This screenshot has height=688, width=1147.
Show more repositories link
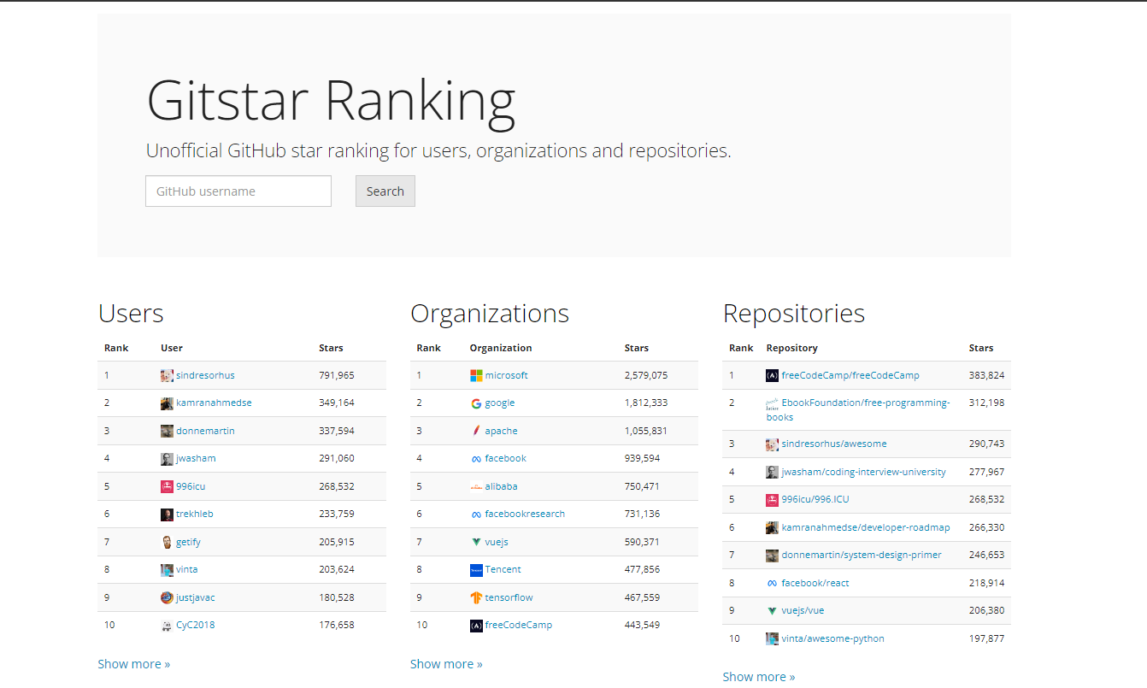(x=759, y=677)
